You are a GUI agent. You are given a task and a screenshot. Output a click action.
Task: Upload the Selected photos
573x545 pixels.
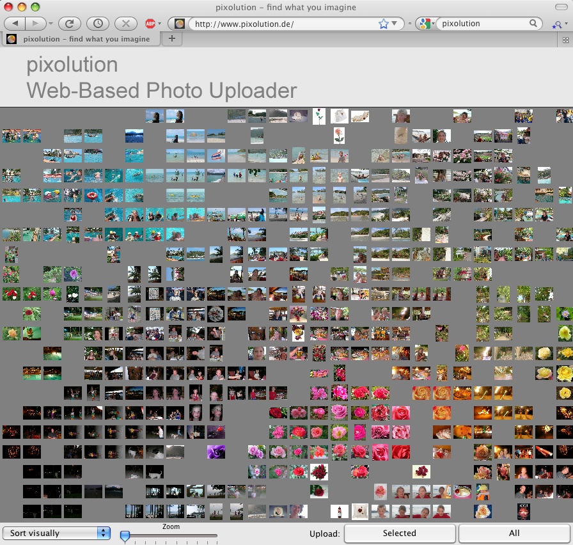(x=400, y=533)
